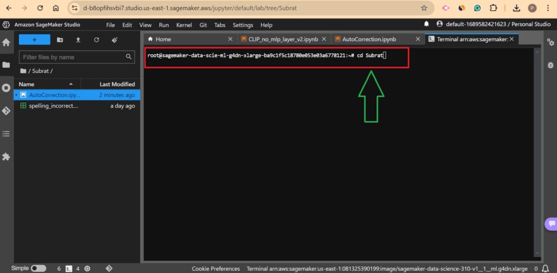Click Cookie Preferences in status bar

point(215,268)
